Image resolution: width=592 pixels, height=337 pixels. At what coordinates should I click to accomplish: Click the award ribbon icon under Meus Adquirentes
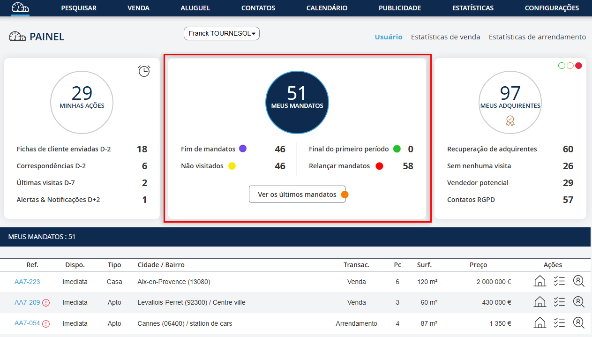pyautogui.click(x=510, y=121)
